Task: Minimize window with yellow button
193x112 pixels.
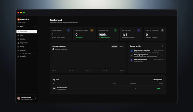Action: pos(21,12)
